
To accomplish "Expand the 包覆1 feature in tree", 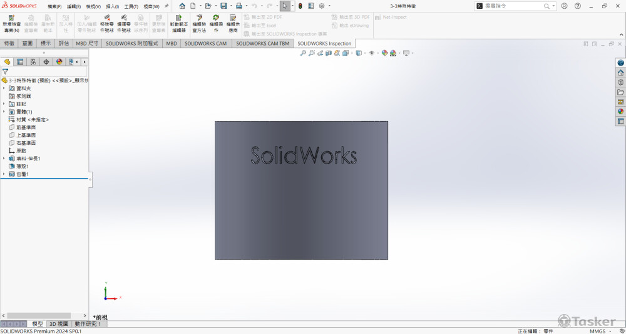I will click(4, 174).
